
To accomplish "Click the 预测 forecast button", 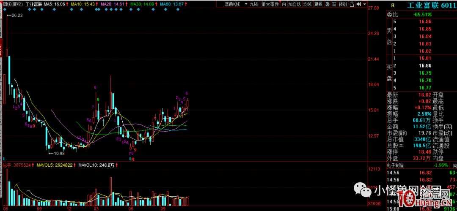I will coord(343,4).
